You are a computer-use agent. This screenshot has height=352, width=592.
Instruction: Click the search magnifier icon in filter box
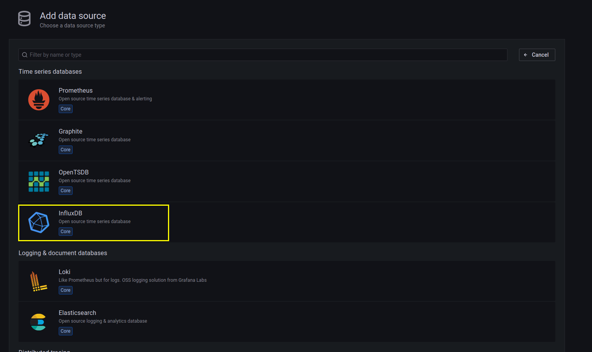(25, 55)
